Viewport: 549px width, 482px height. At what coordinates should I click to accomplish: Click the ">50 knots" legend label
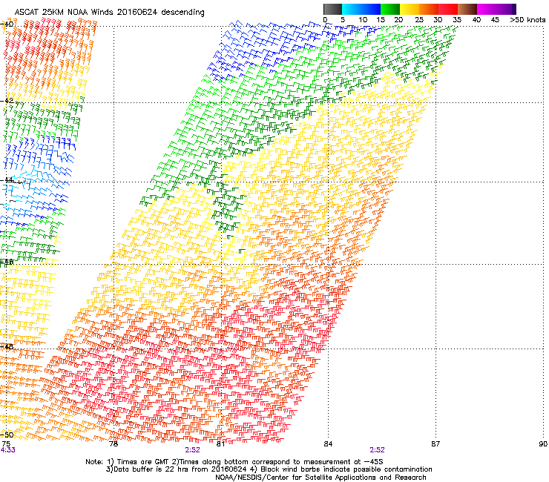point(527,20)
